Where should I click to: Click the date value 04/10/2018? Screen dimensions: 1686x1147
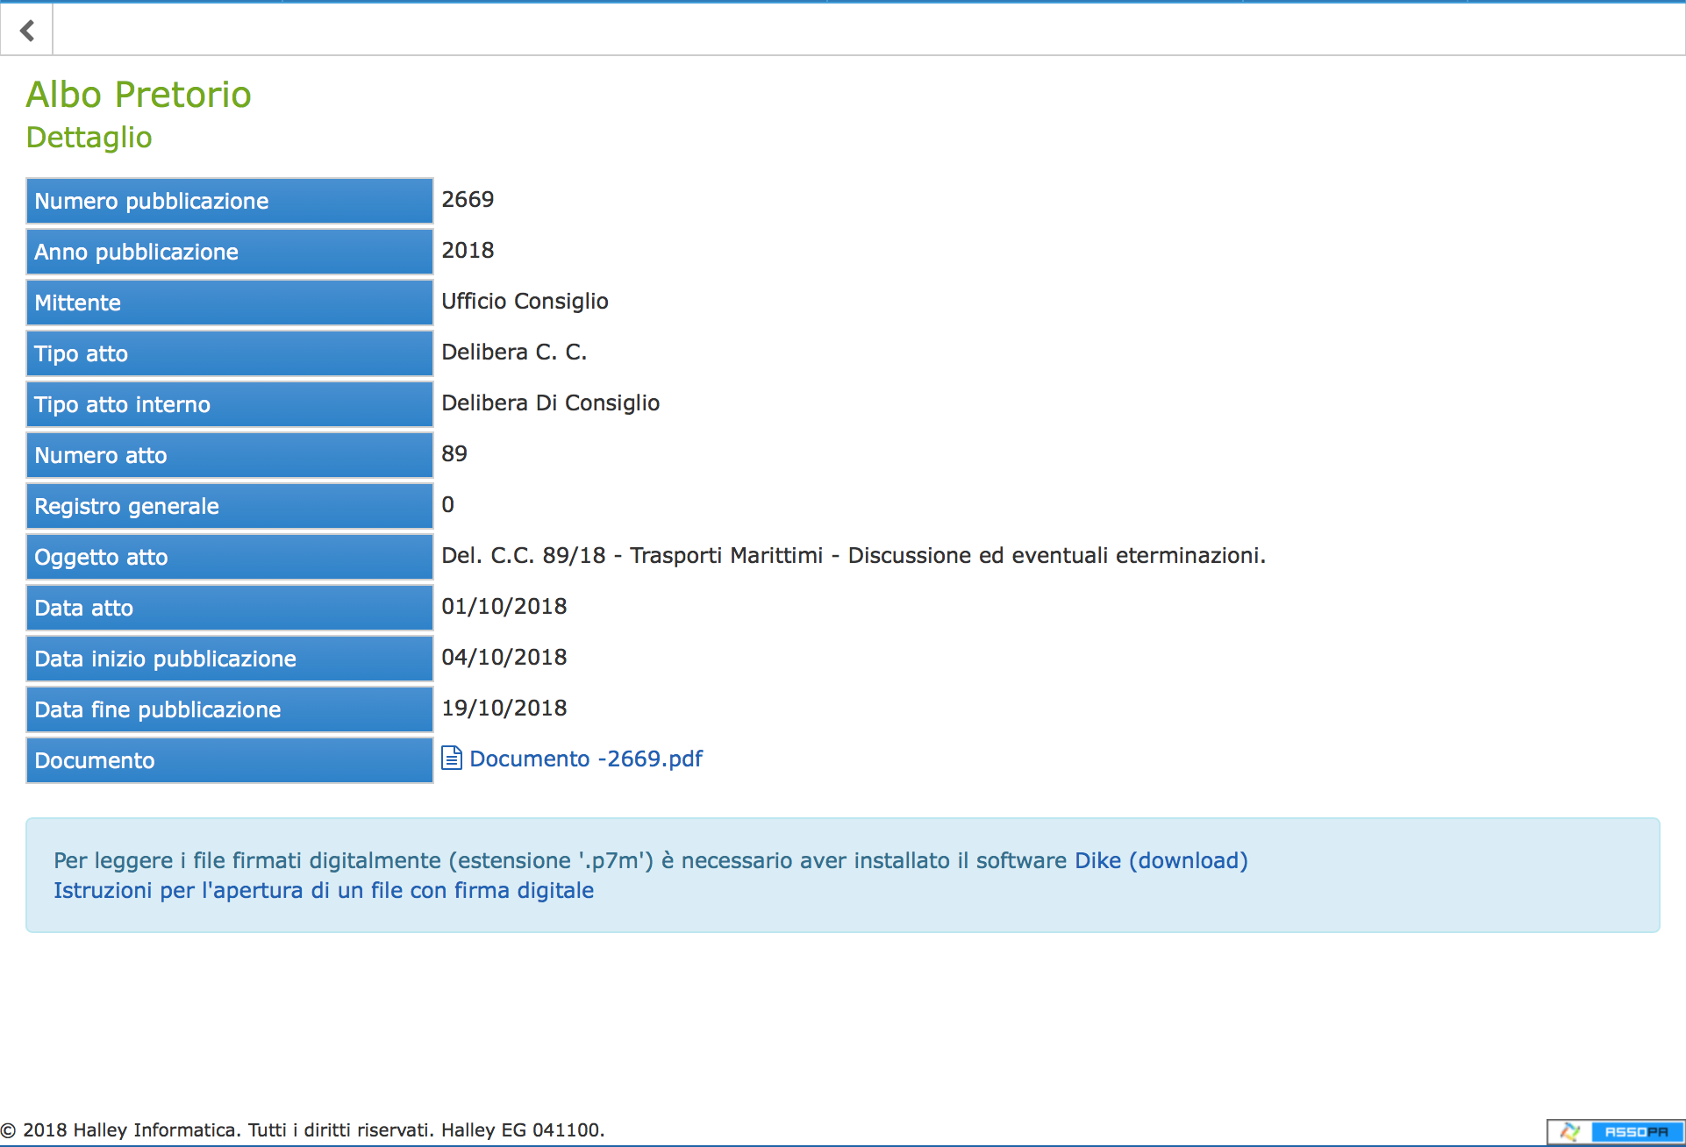pyautogui.click(x=504, y=657)
